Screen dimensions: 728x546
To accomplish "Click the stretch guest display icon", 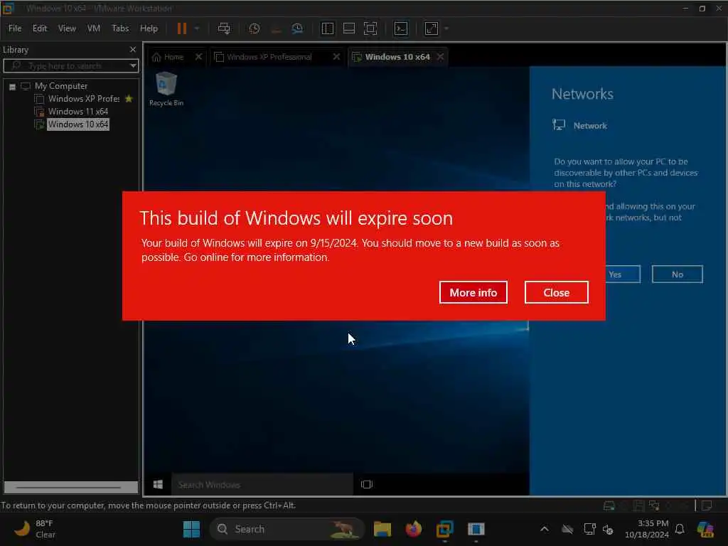I will click(x=432, y=28).
